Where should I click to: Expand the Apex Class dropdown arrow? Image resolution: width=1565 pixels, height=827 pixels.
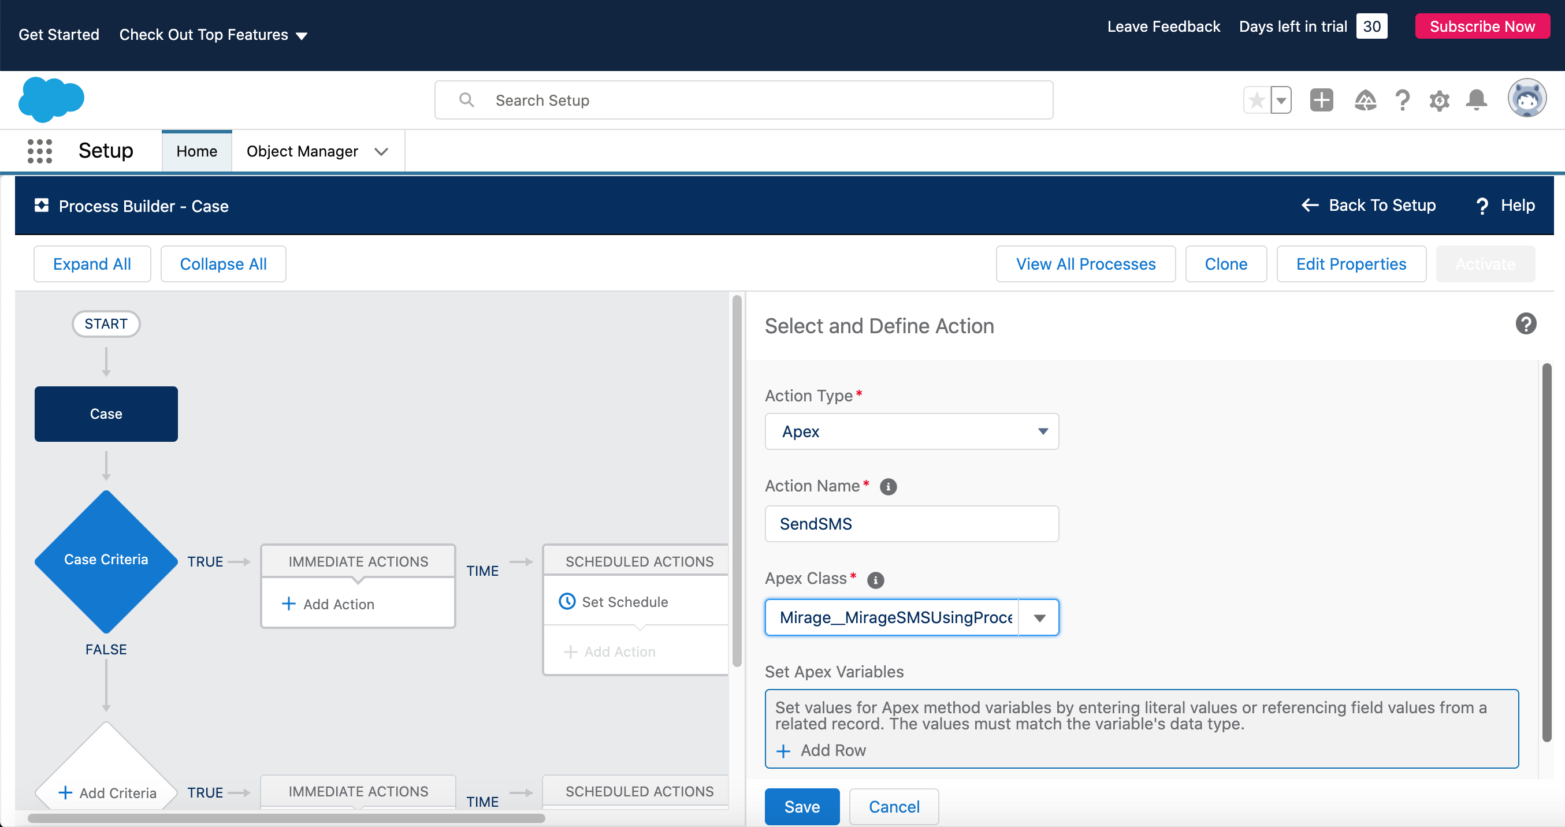(1039, 618)
